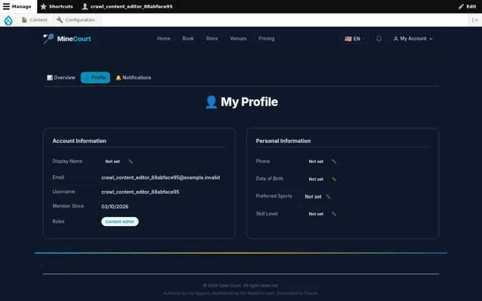This screenshot has width=482, height=301.
Task: Click the Content editor role badge
Action: tap(120, 221)
